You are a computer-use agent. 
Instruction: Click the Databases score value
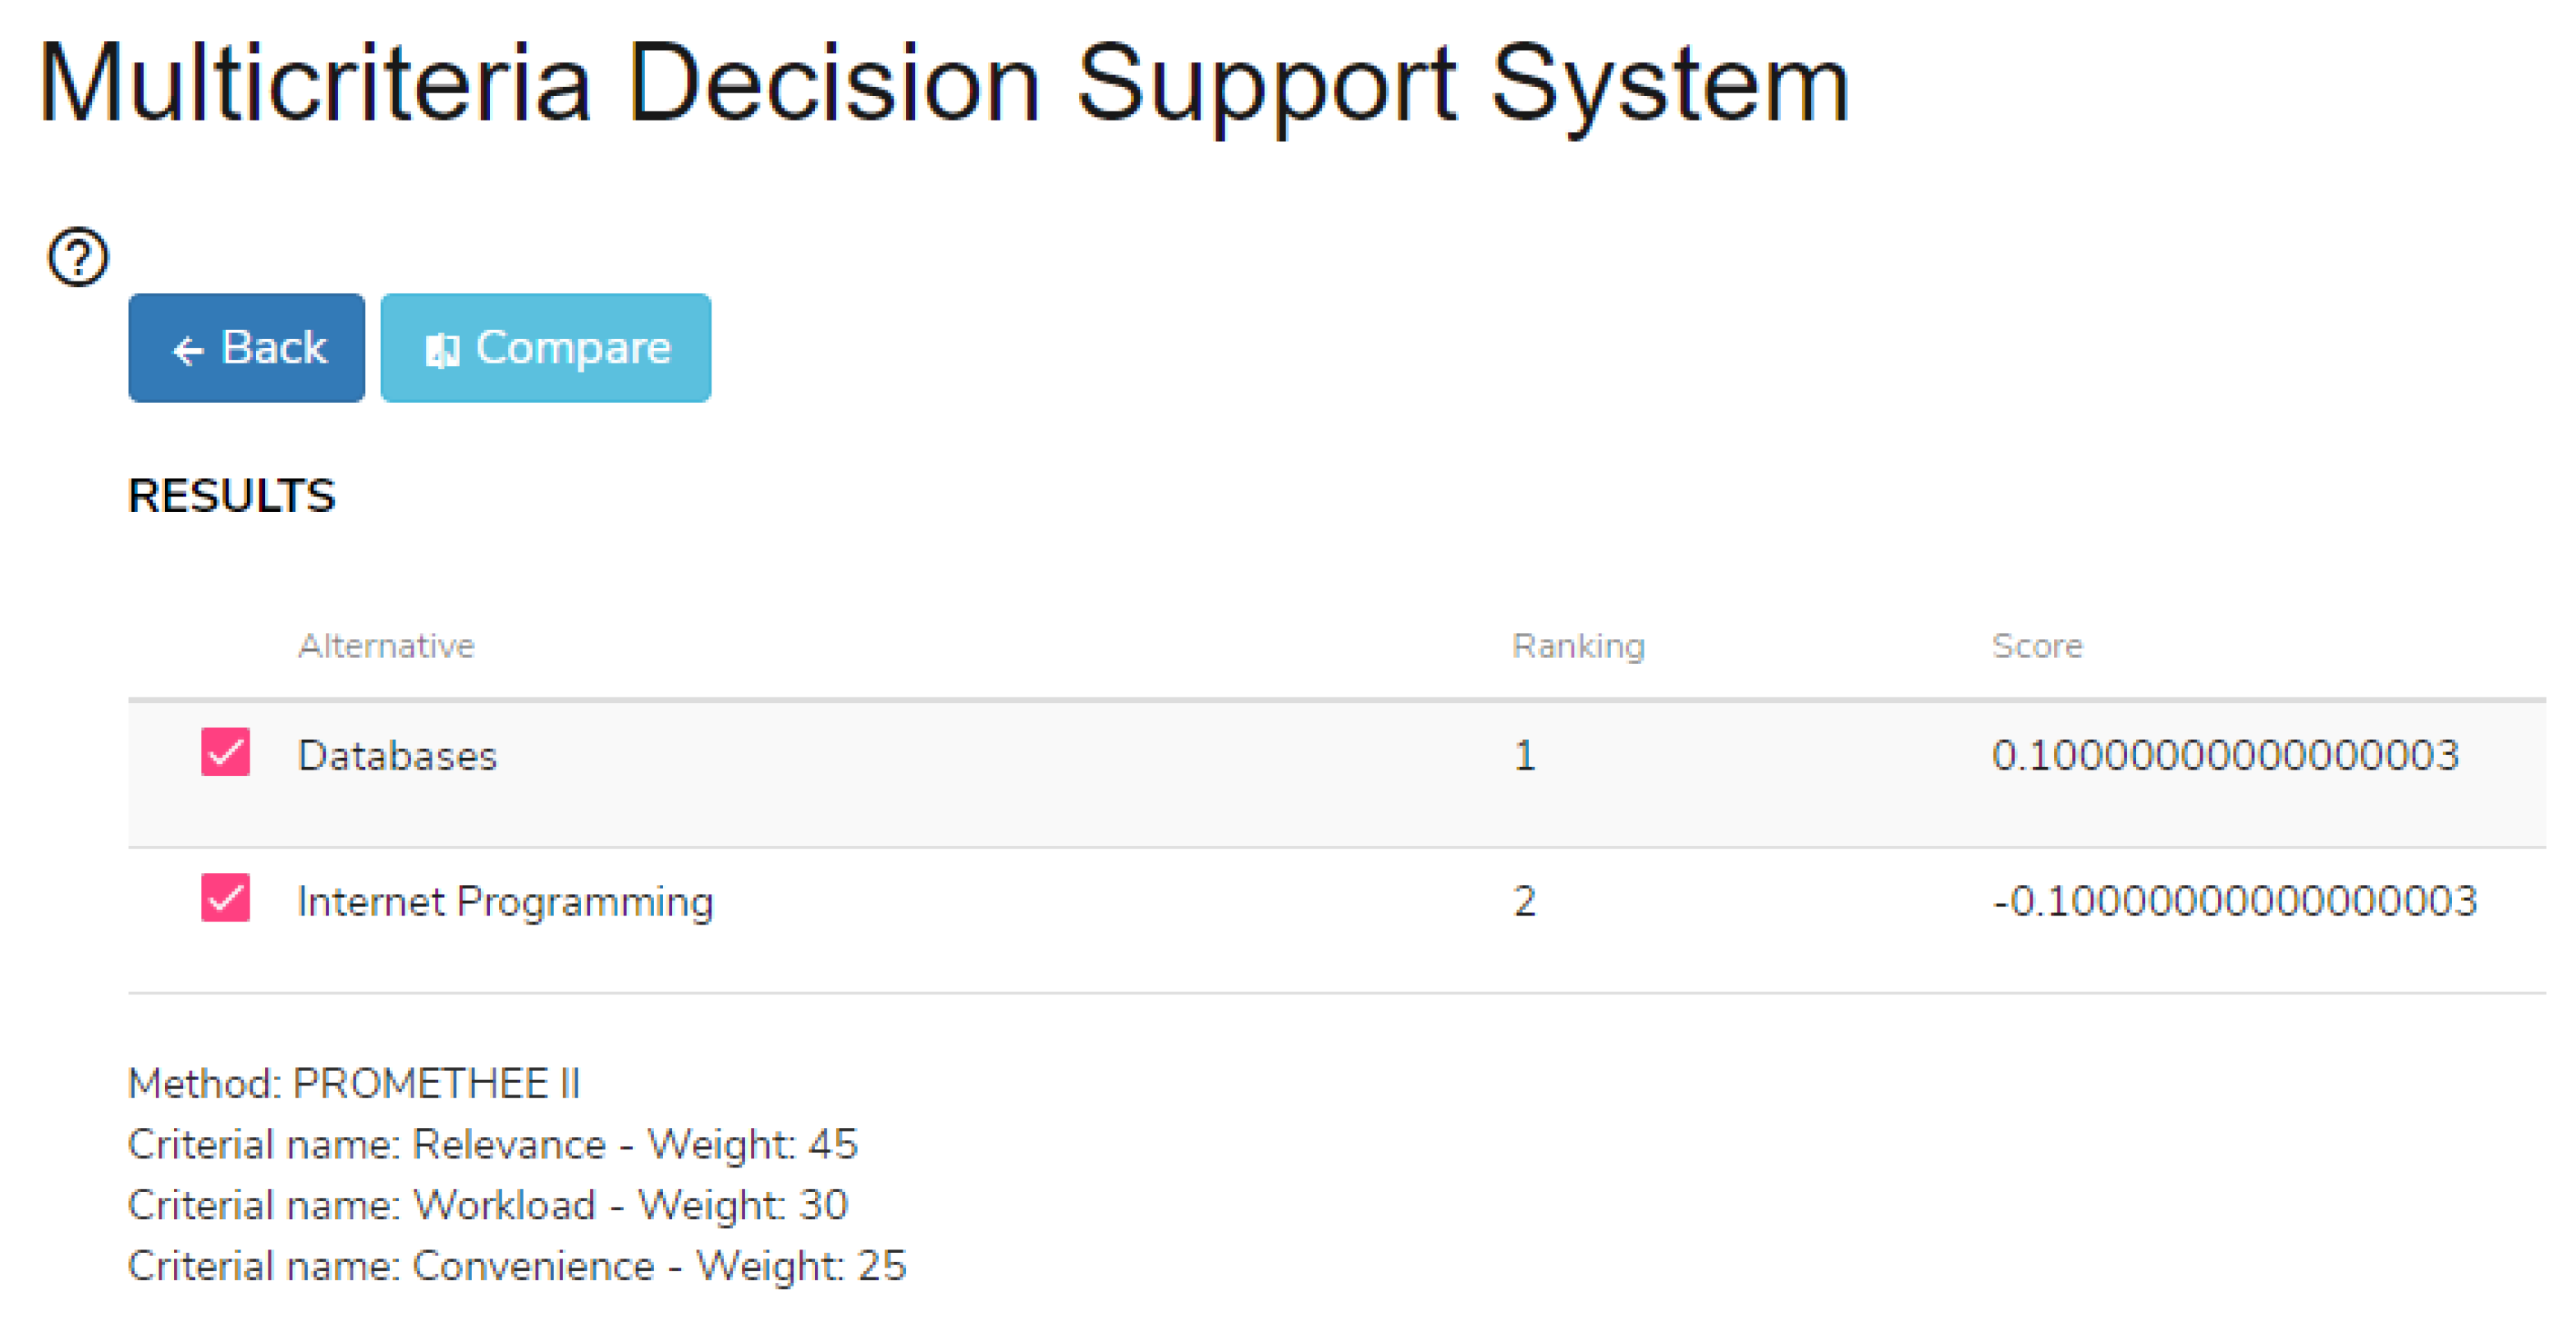pos(2224,756)
